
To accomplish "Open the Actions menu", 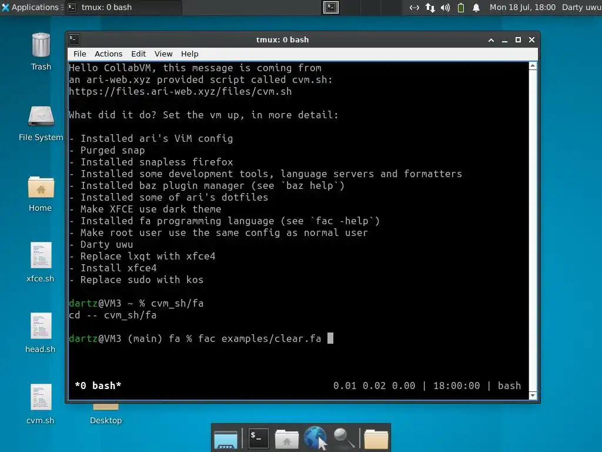I will [x=108, y=54].
